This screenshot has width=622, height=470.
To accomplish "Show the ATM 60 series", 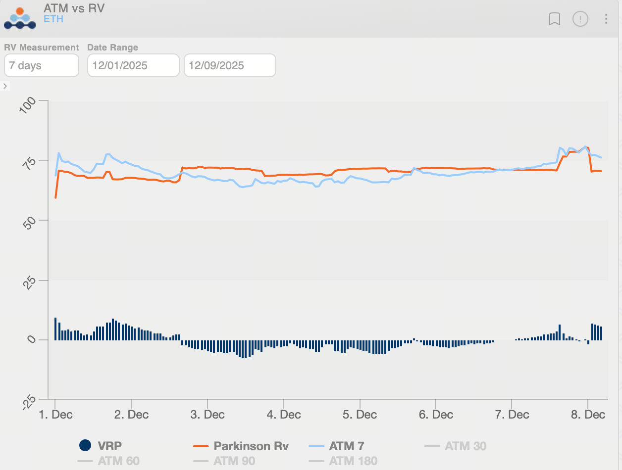I will [x=118, y=461].
